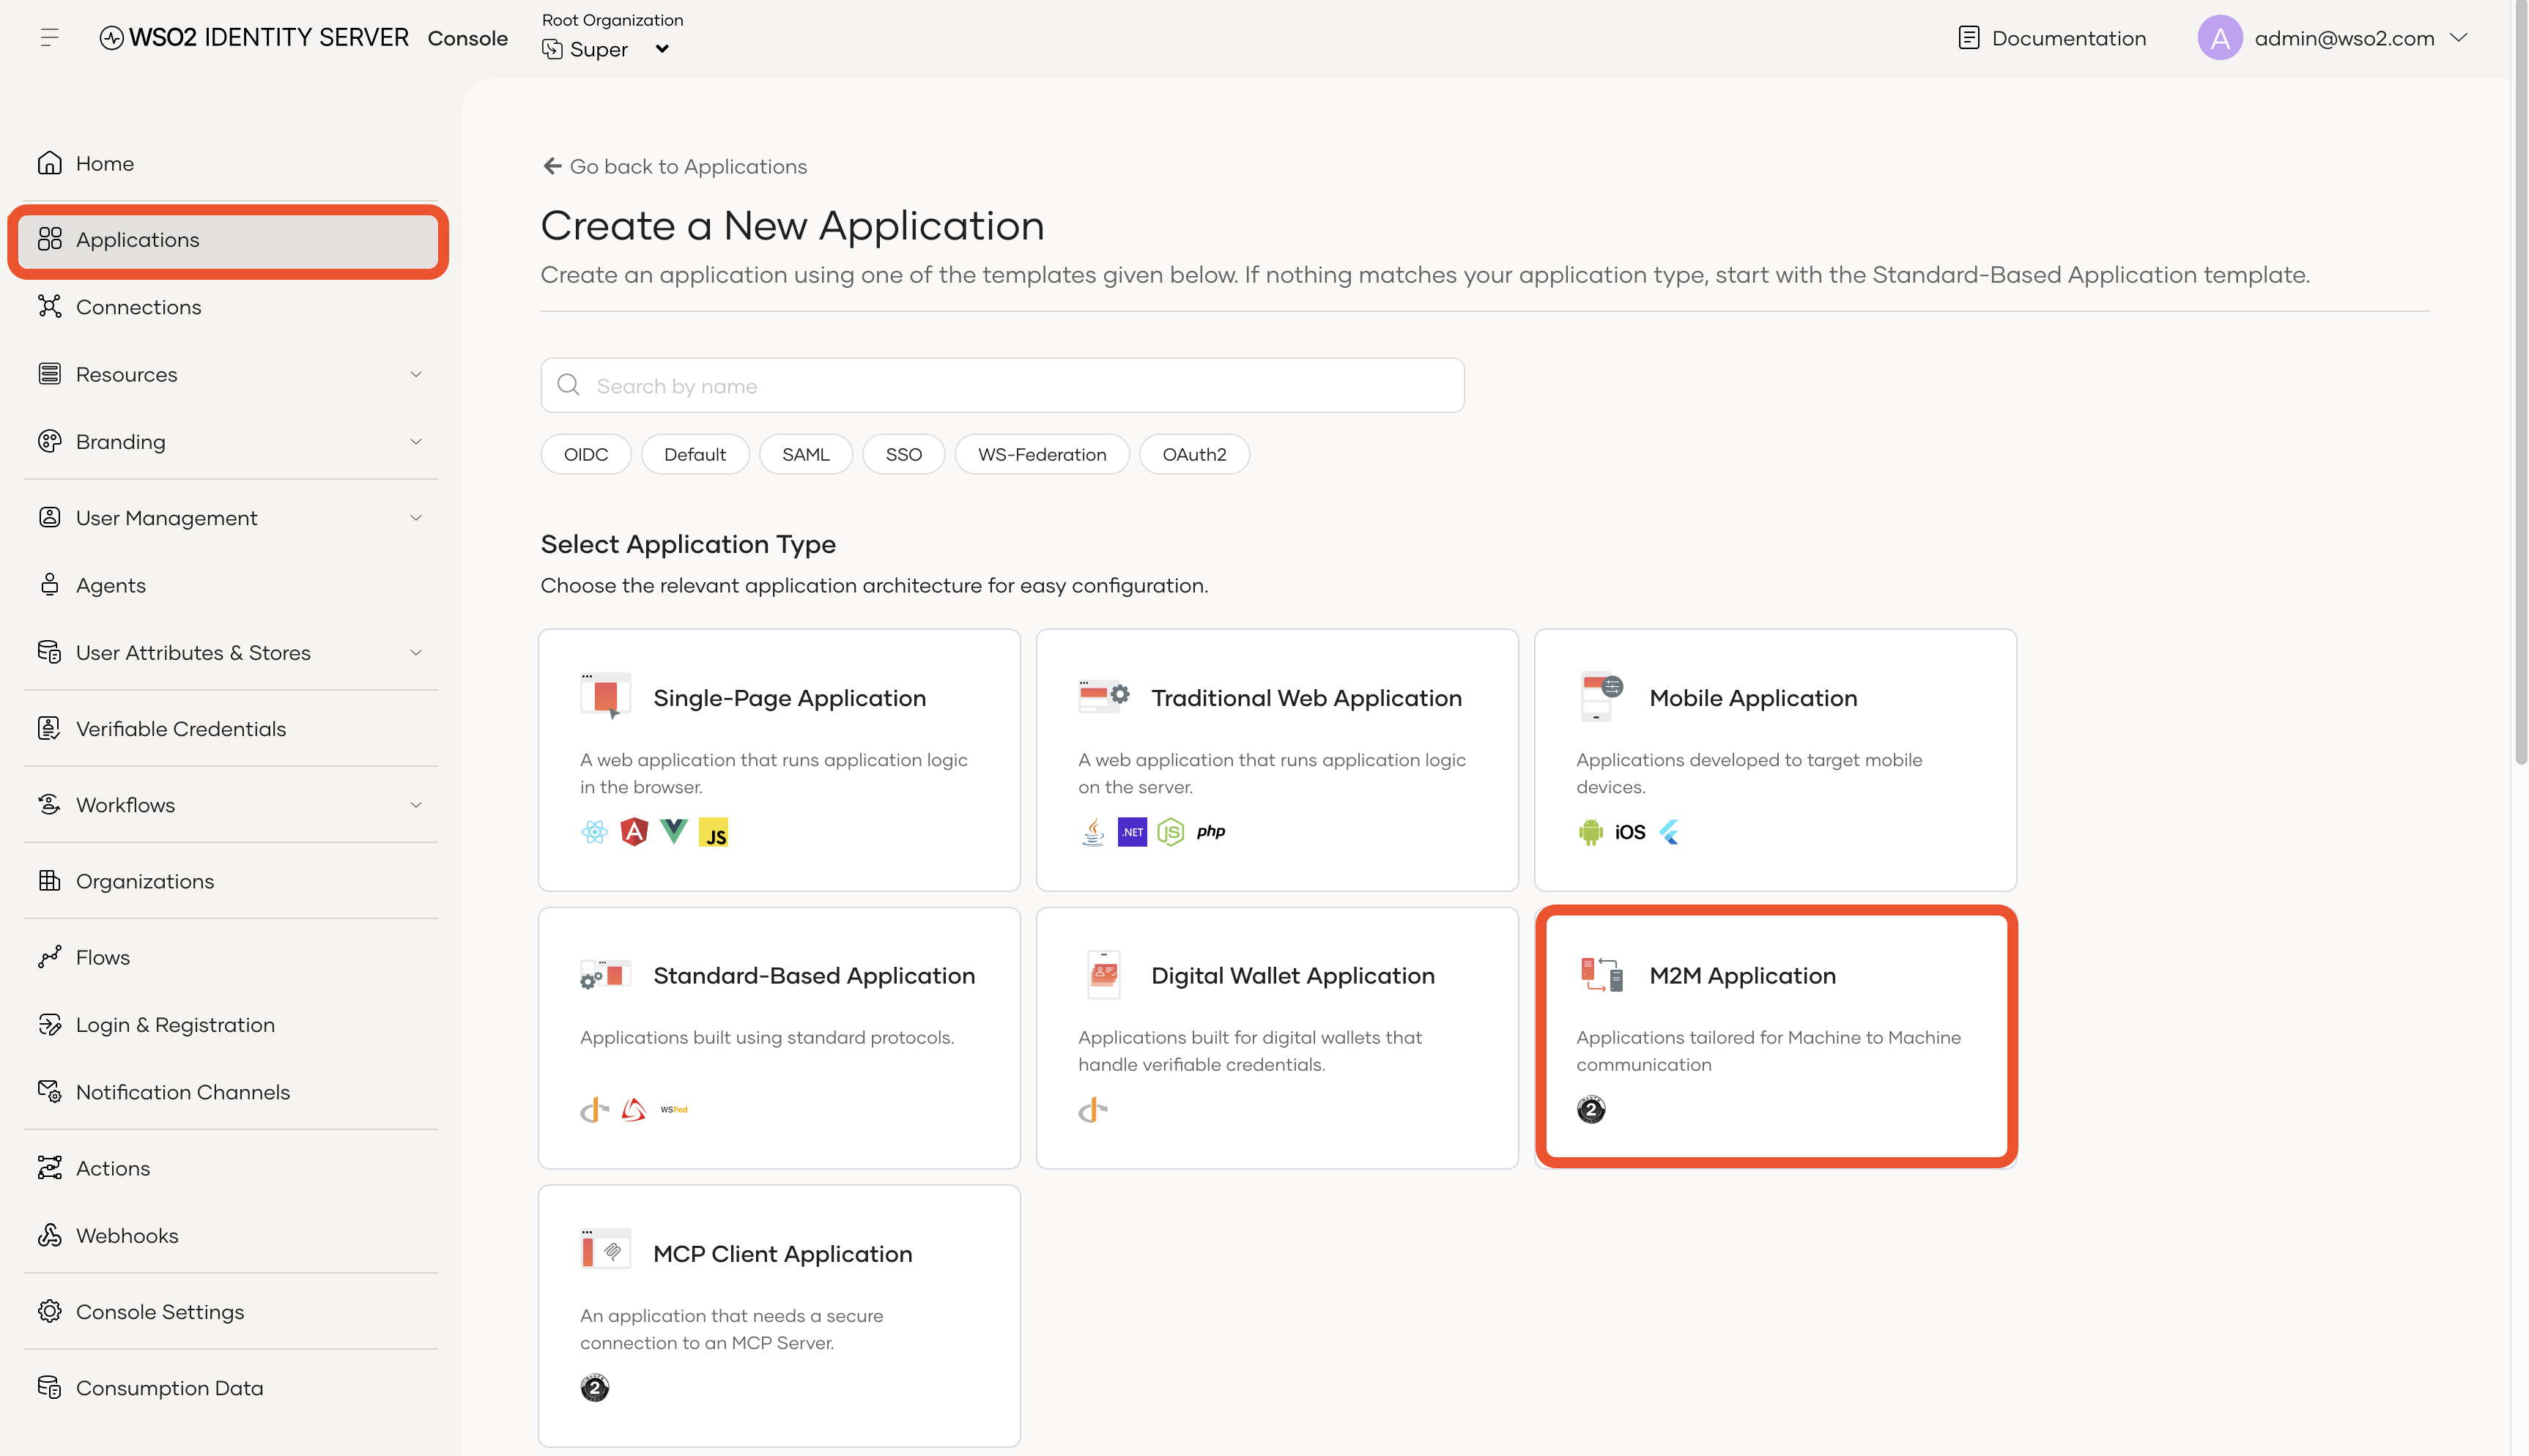
Task: Expand the Workflows sidebar section
Action: coord(416,805)
